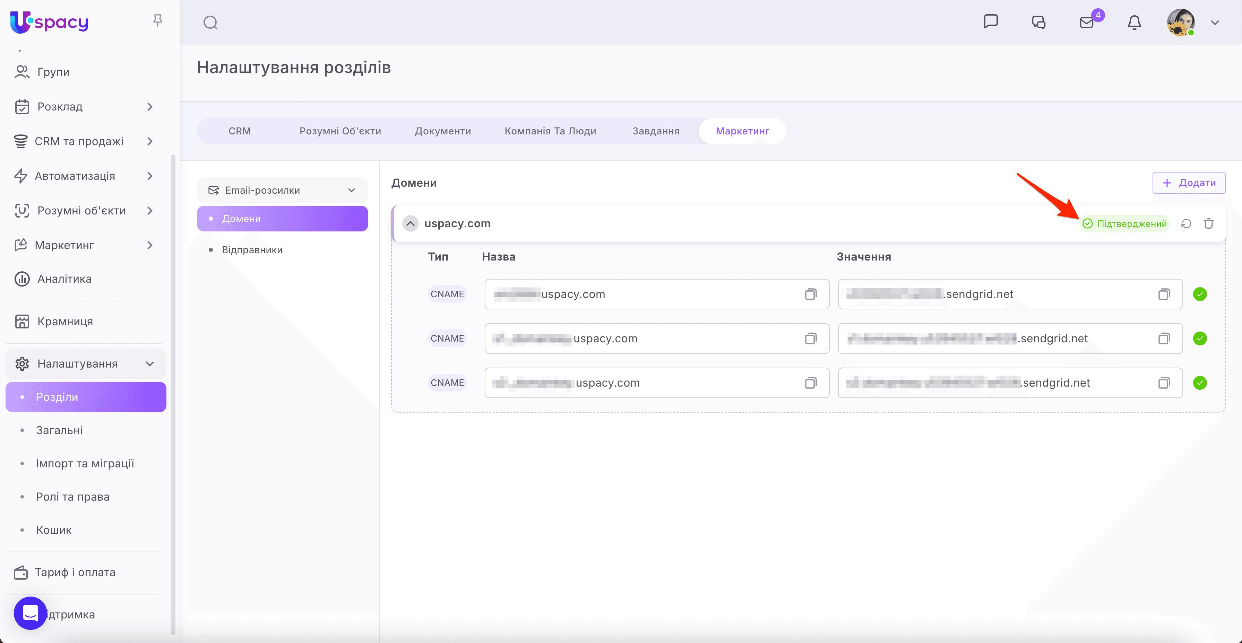Click the Додати button
The width and height of the screenshot is (1242, 643).
[x=1189, y=183]
